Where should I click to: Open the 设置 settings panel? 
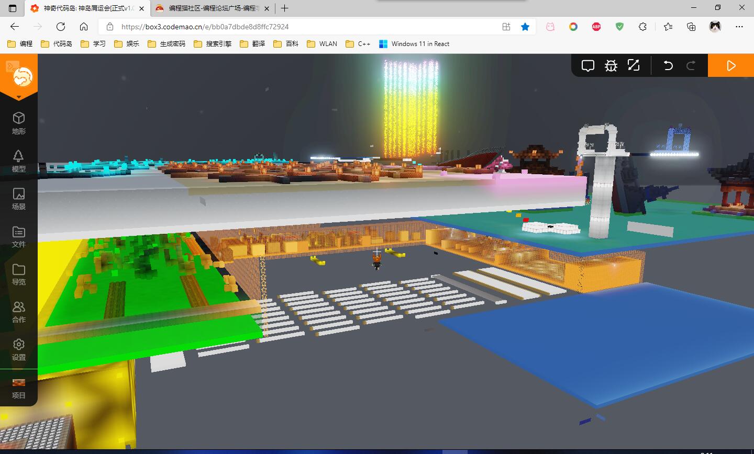[x=19, y=349]
